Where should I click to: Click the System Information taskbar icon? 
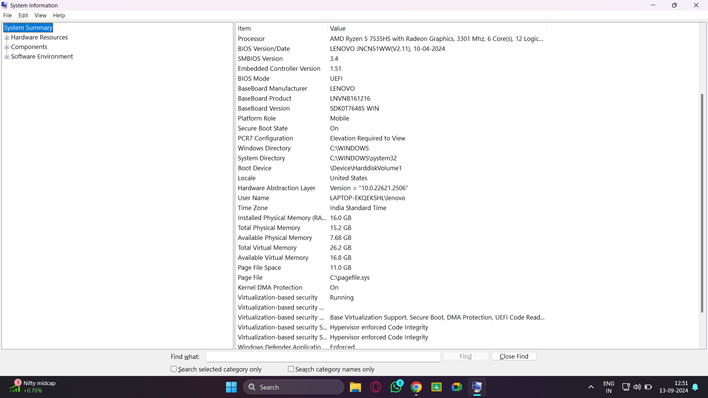click(x=477, y=387)
